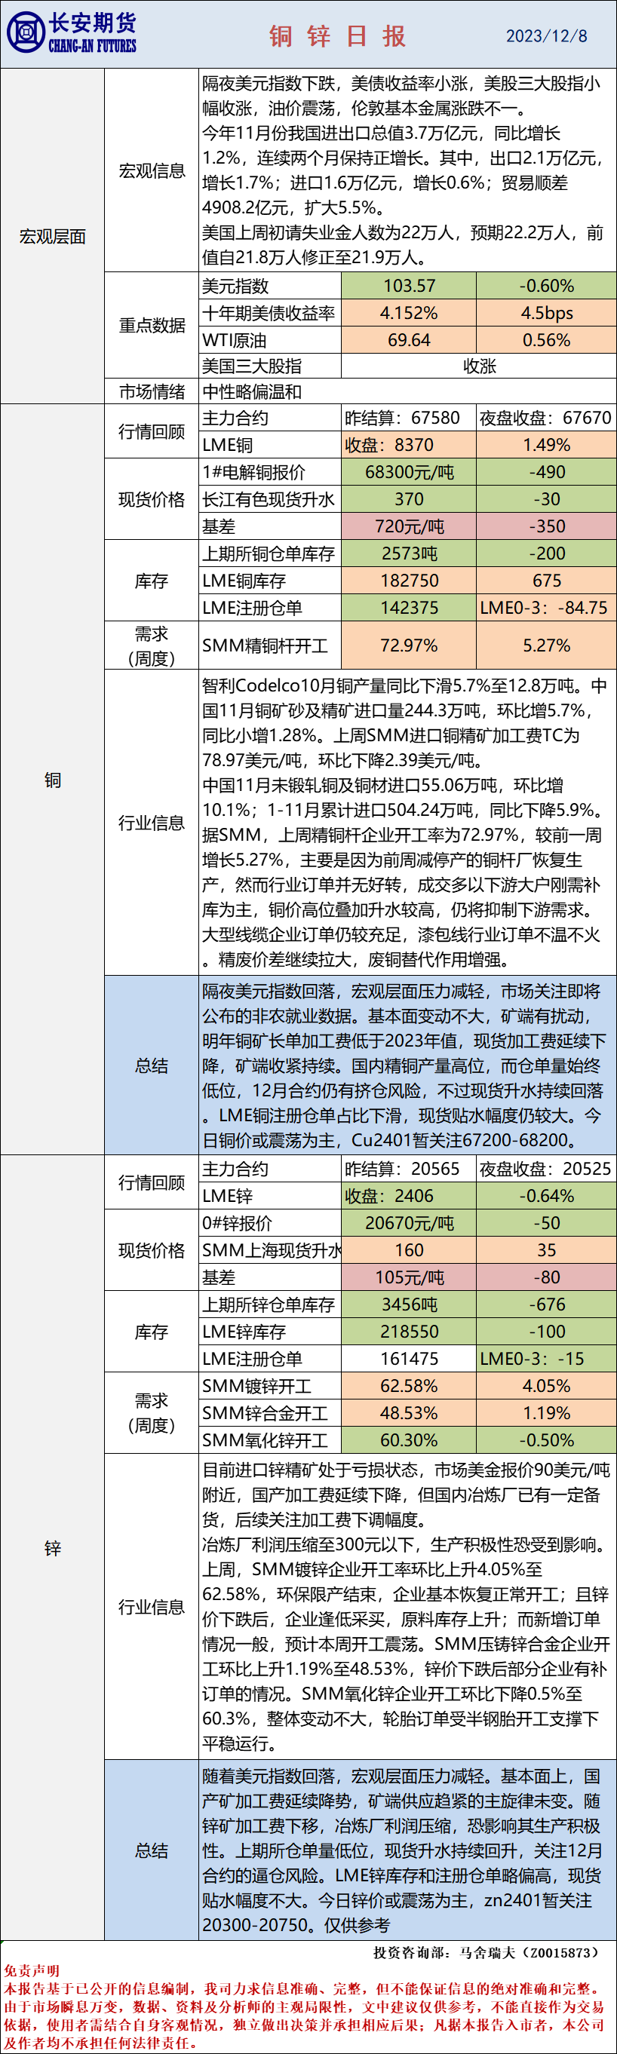
Task: Select the SMM氧化锌开工 label cell
Action: click(270, 1440)
